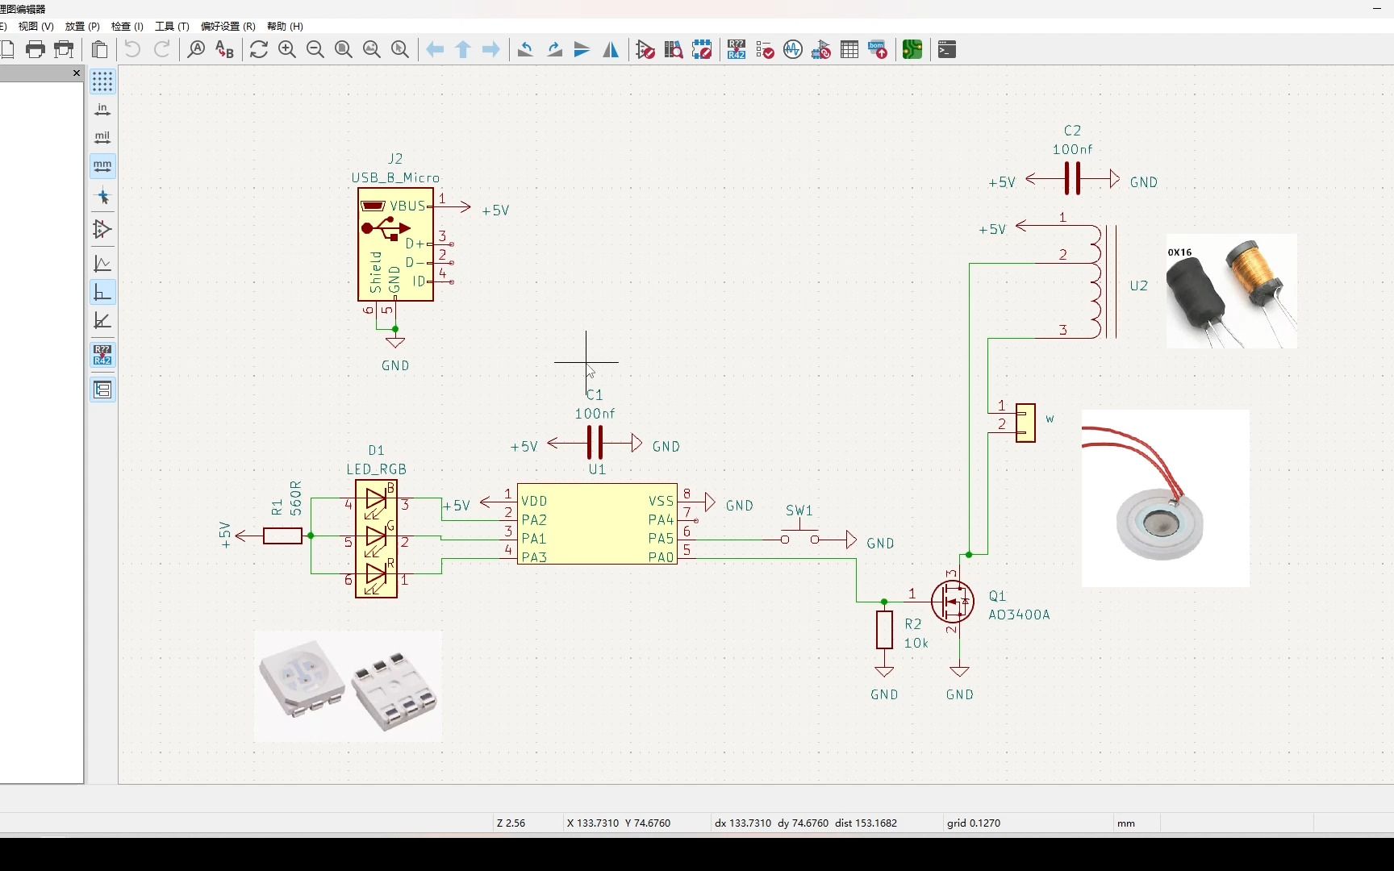The width and height of the screenshot is (1394, 871).
Task: Open the 偏好设置 (R) menu
Action: coord(227,27)
